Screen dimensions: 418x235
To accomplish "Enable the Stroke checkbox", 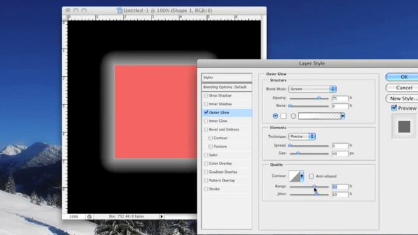I will coord(206,189).
